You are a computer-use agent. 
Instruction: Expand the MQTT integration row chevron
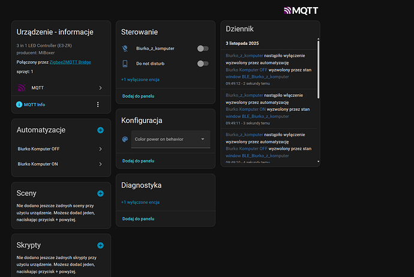100,88
